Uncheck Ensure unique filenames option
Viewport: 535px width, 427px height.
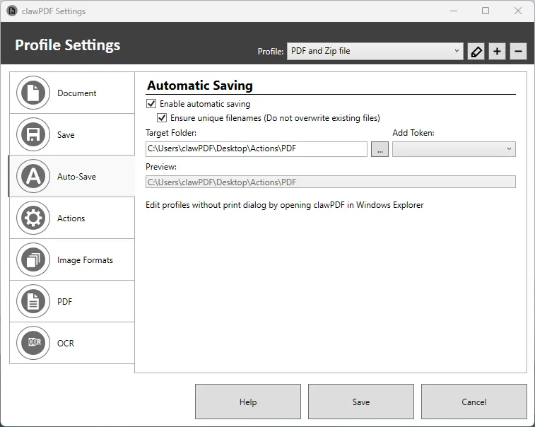coord(162,118)
